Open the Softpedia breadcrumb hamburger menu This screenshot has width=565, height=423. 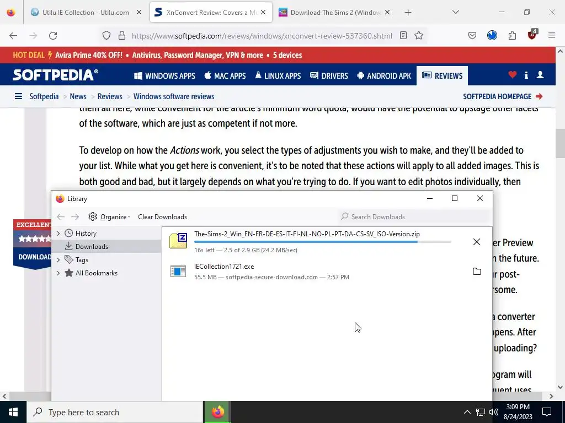tap(18, 96)
